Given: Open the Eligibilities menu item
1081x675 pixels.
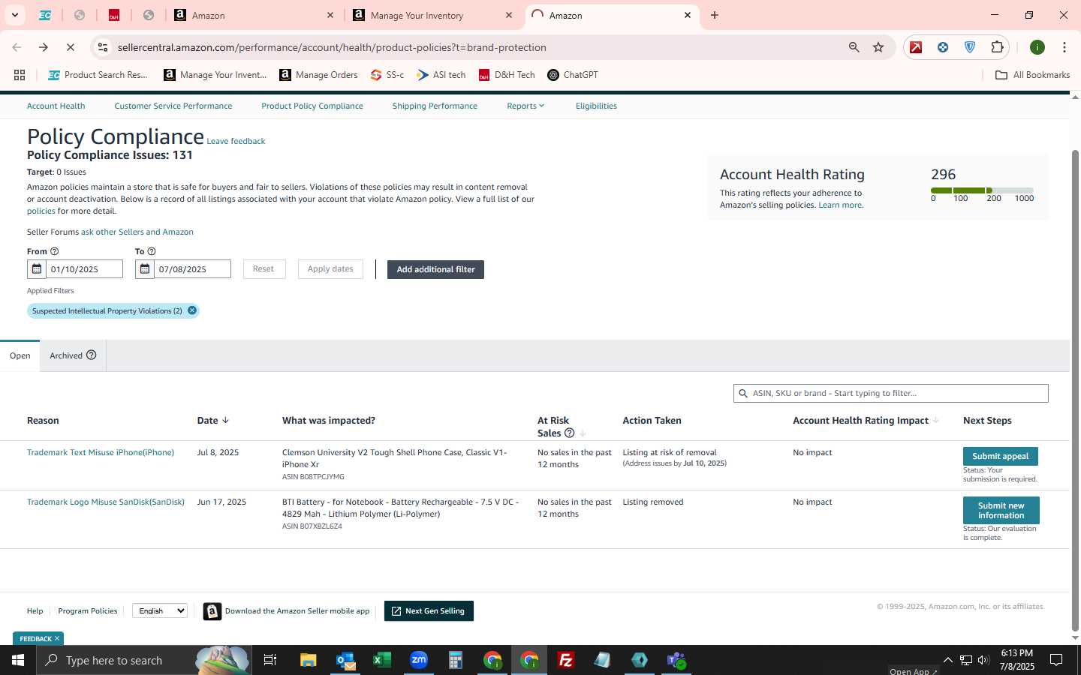Looking at the screenshot, I should (596, 106).
